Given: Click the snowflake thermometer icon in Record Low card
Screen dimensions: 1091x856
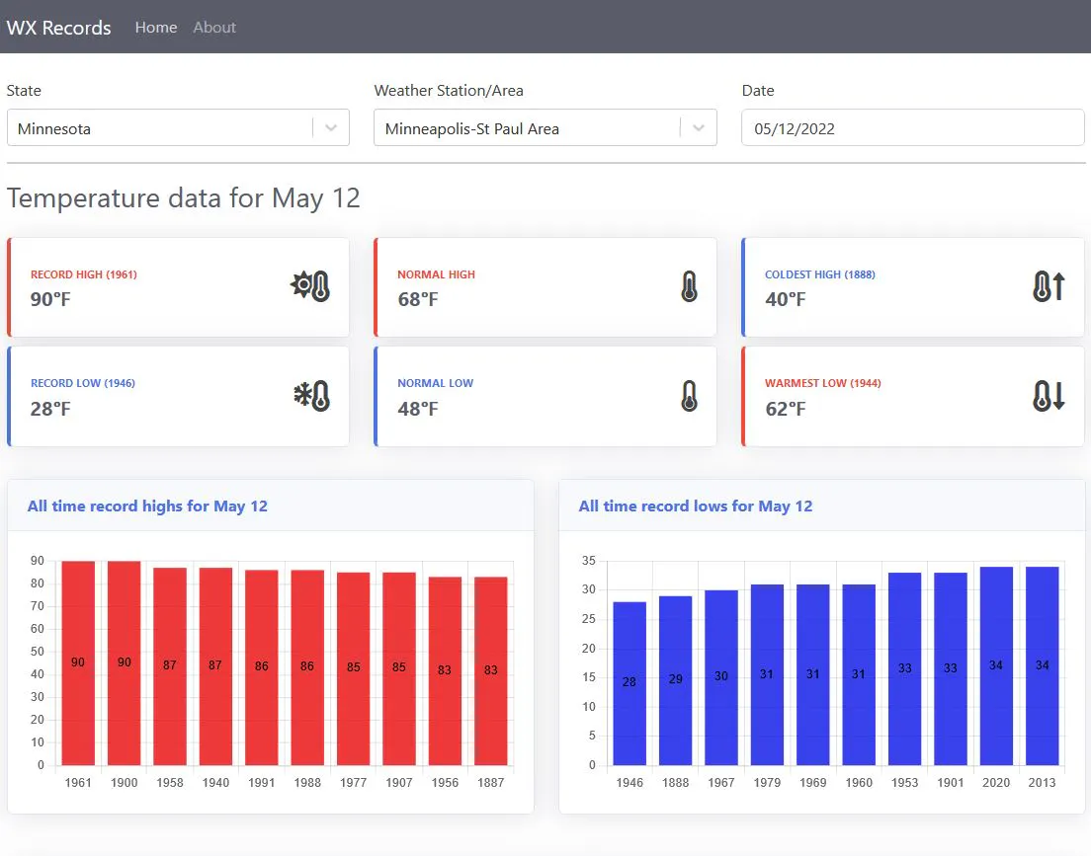Looking at the screenshot, I should pos(311,396).
